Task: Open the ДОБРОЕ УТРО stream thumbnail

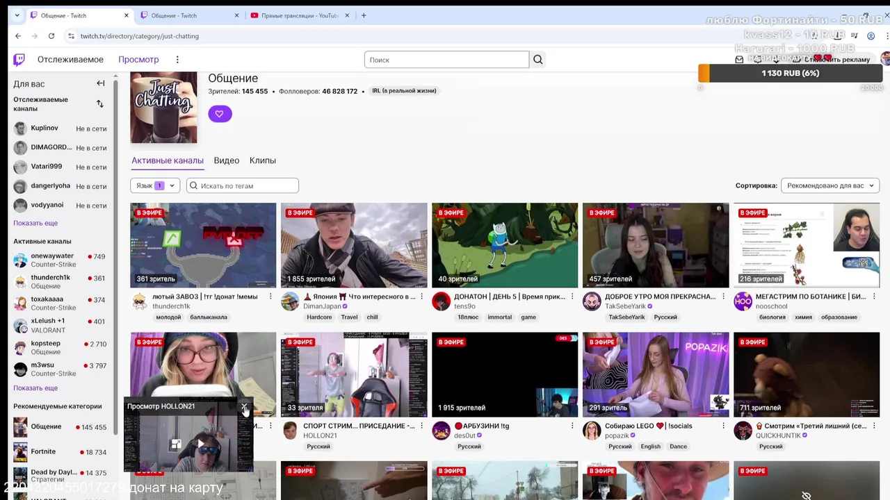Action: coord(656,245)
